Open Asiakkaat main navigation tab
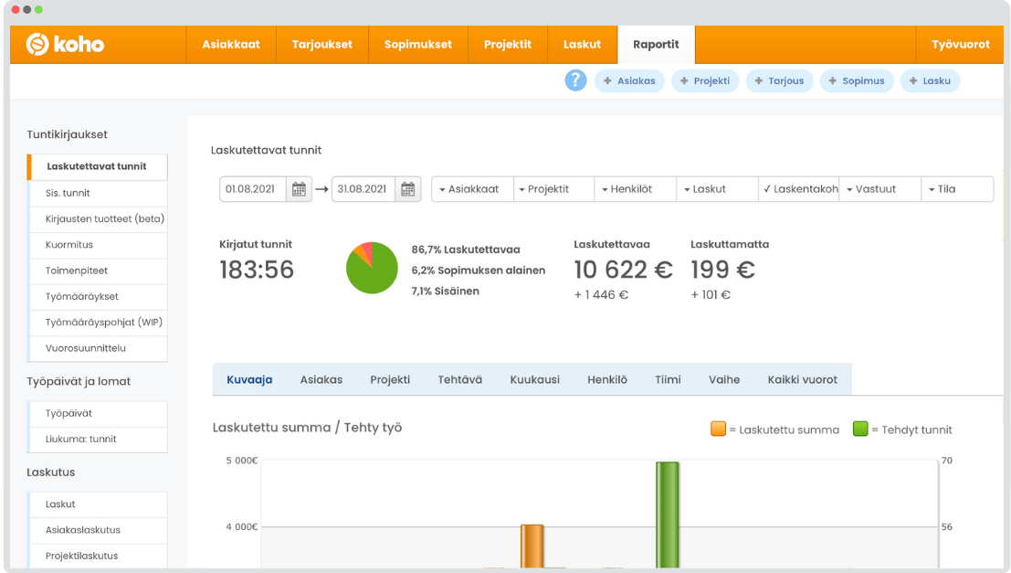Screen dimensions: 1011x573 coord(231,45)
